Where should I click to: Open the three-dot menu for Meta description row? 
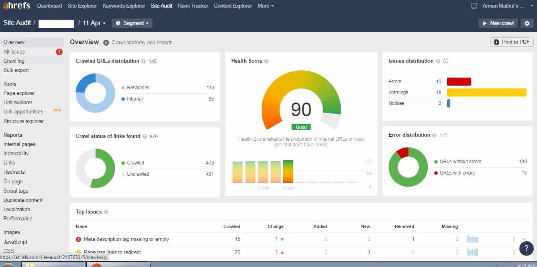click(514, 239)
